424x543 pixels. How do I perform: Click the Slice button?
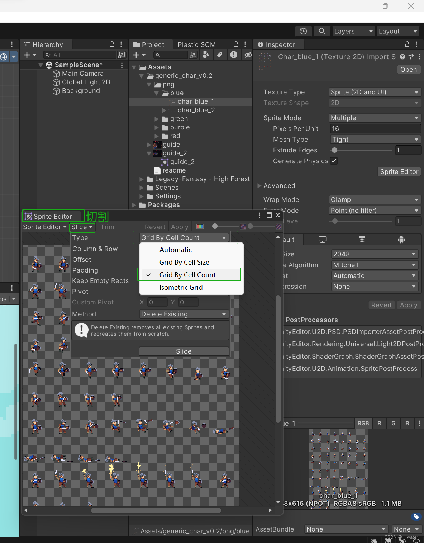click(184, 351)
